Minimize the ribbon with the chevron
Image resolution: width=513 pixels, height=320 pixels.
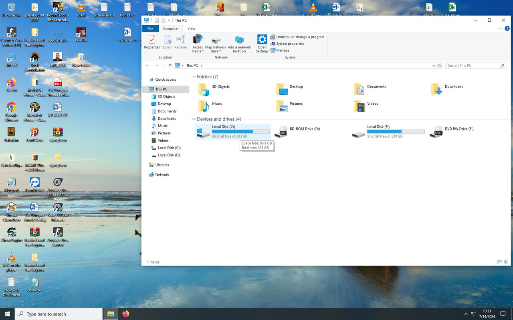coord(500,28)
